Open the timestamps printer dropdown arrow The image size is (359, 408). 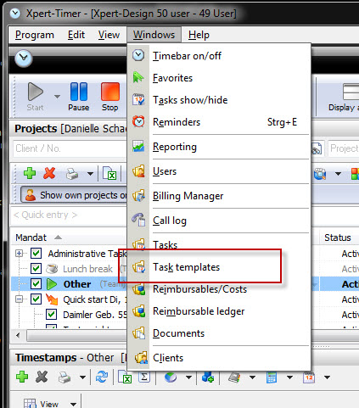point(82,377)
